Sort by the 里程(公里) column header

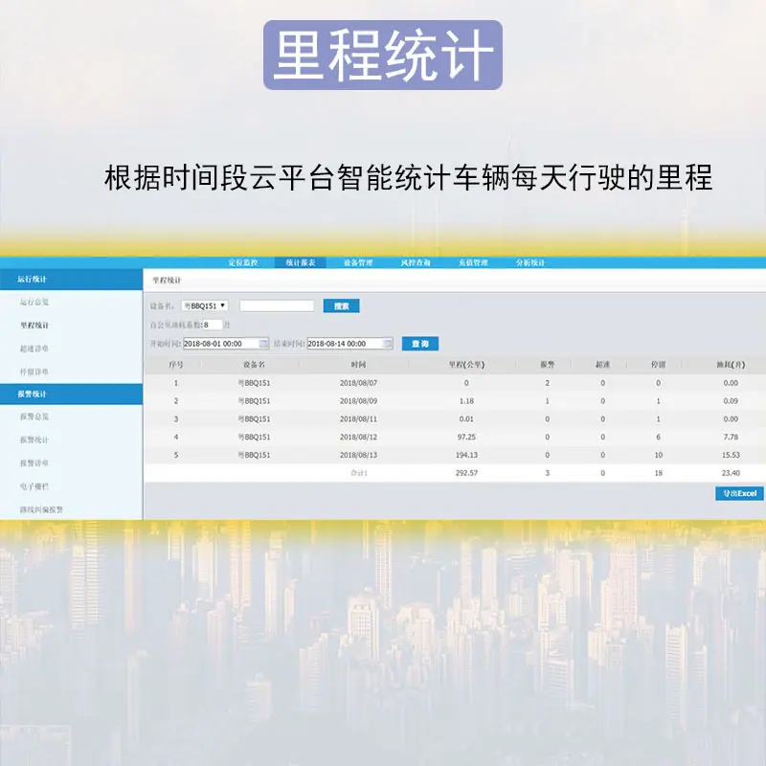(x=466, y=365)
